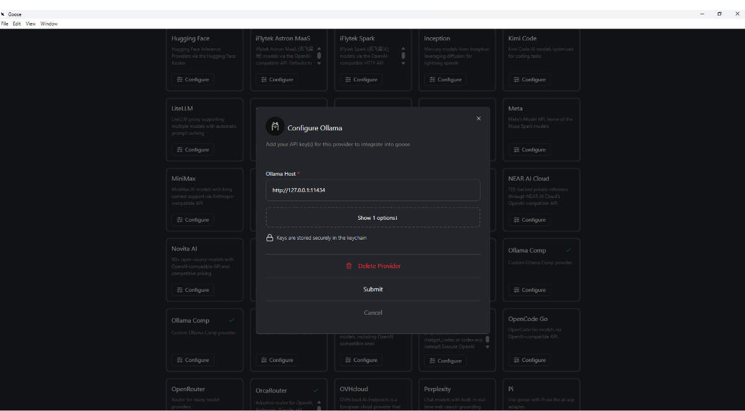Click the "NEAR AI Cloud" card title
745x411 pixels.
528,179
